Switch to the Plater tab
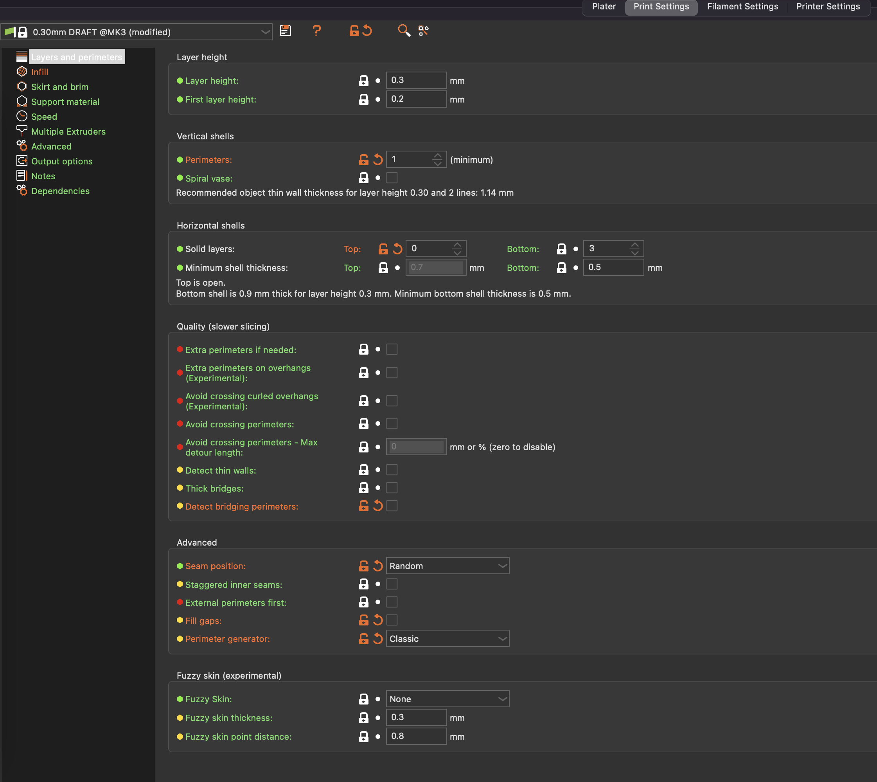The height and width of the screenshot is (782, 877). [x=604, y=6]
